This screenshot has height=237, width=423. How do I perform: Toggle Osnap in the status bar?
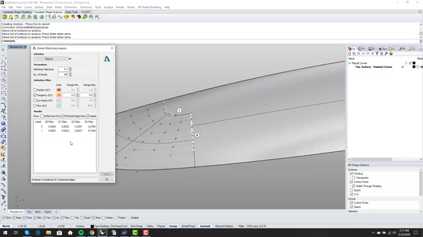click(173, 226)
